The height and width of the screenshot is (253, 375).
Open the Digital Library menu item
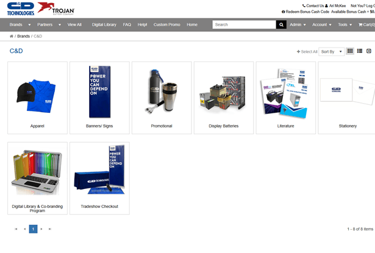(104, 24)
